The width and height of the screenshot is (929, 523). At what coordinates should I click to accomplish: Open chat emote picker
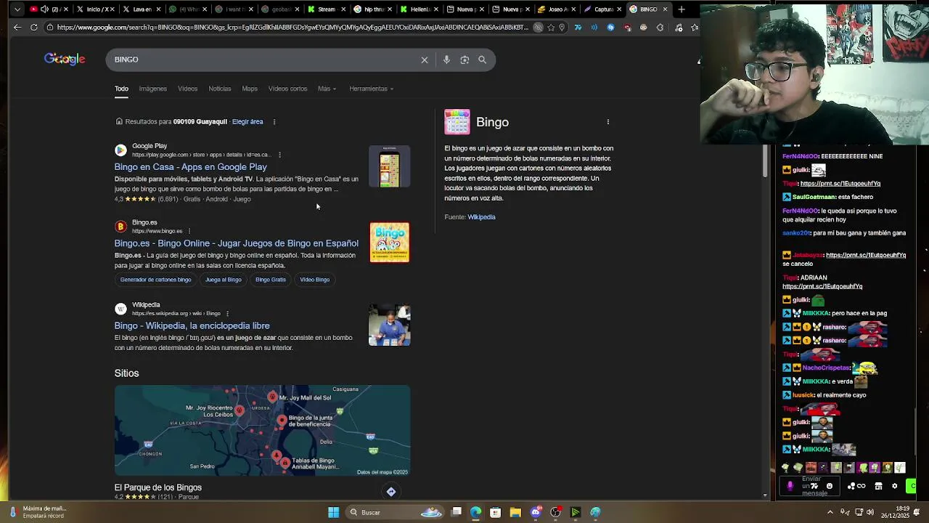coord(830,486)
